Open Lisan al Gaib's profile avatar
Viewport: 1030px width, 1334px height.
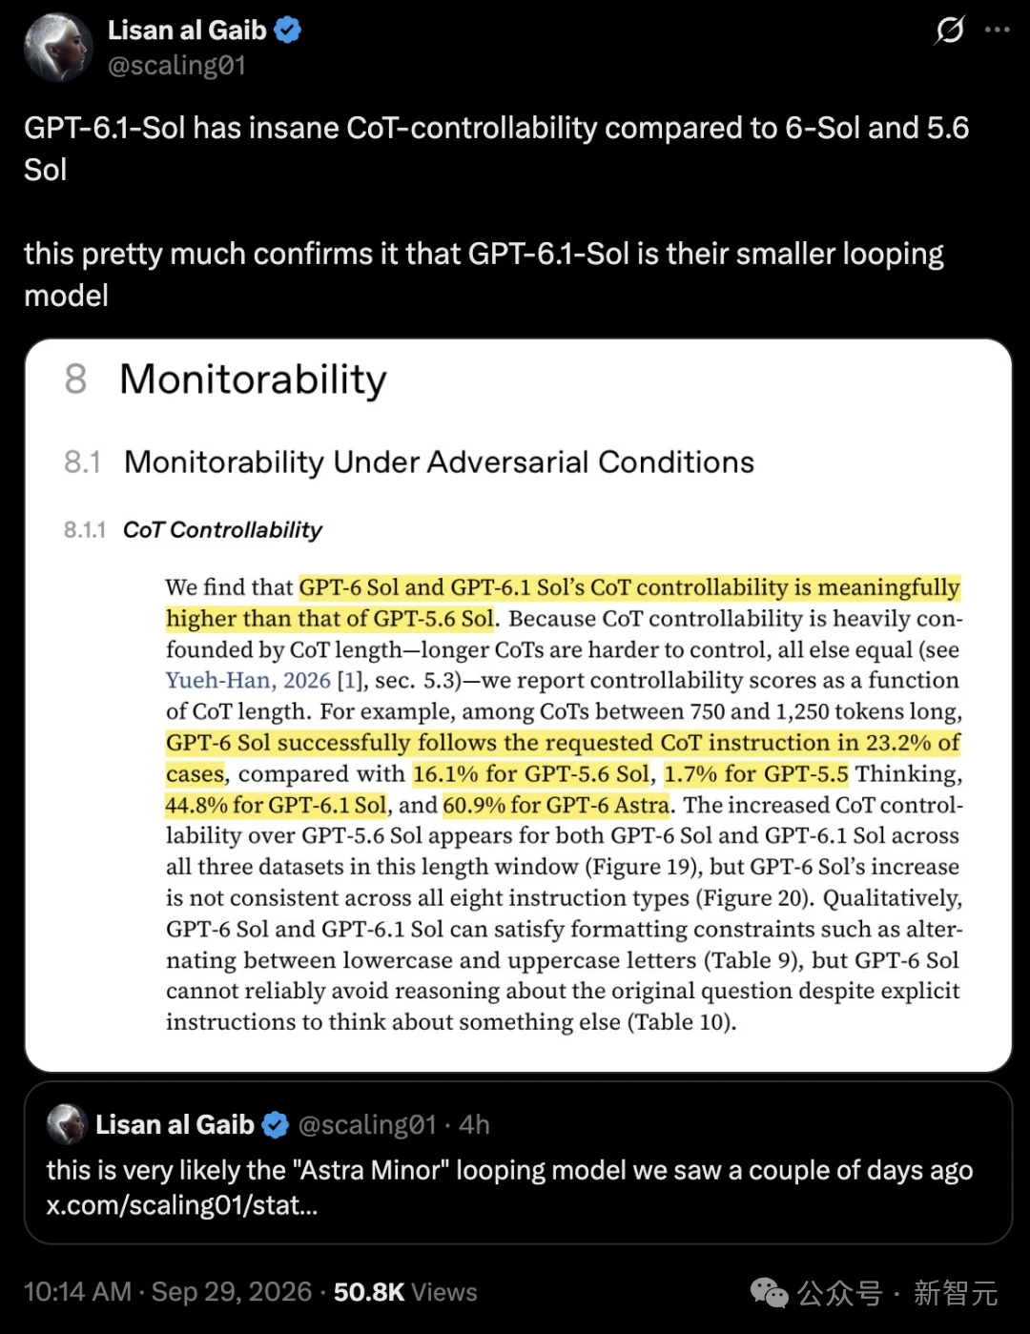(x=58, y=47)
